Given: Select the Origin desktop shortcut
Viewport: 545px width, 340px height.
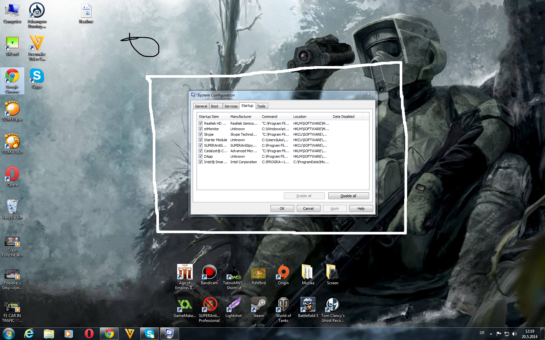Looking at the screenshot, I should [x=283, y=275].
